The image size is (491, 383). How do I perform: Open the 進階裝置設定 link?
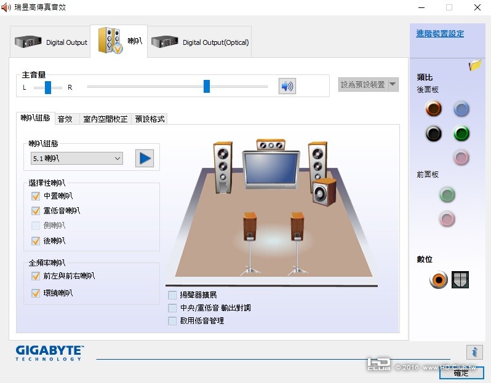click(440, 33)
